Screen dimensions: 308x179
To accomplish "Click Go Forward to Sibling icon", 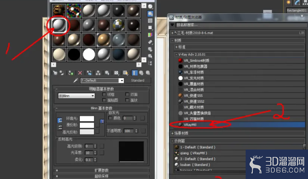I will pyautogui.click(x=148, y=73).
